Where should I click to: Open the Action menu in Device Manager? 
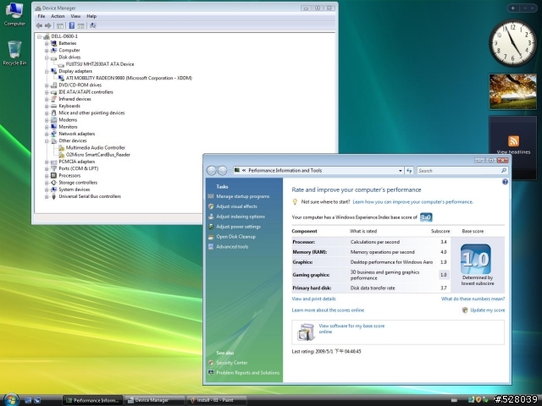point(58,16)
